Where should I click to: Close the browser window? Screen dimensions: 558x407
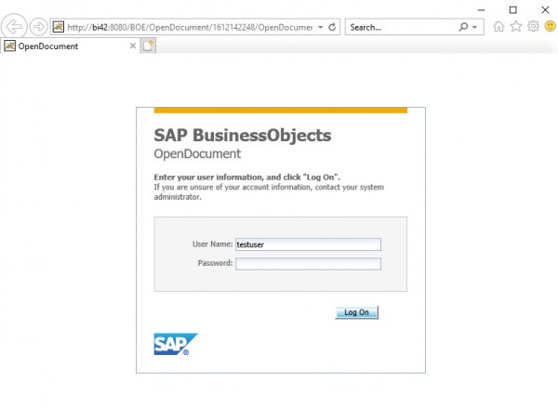pyautogui.click(x=545, y=10)
